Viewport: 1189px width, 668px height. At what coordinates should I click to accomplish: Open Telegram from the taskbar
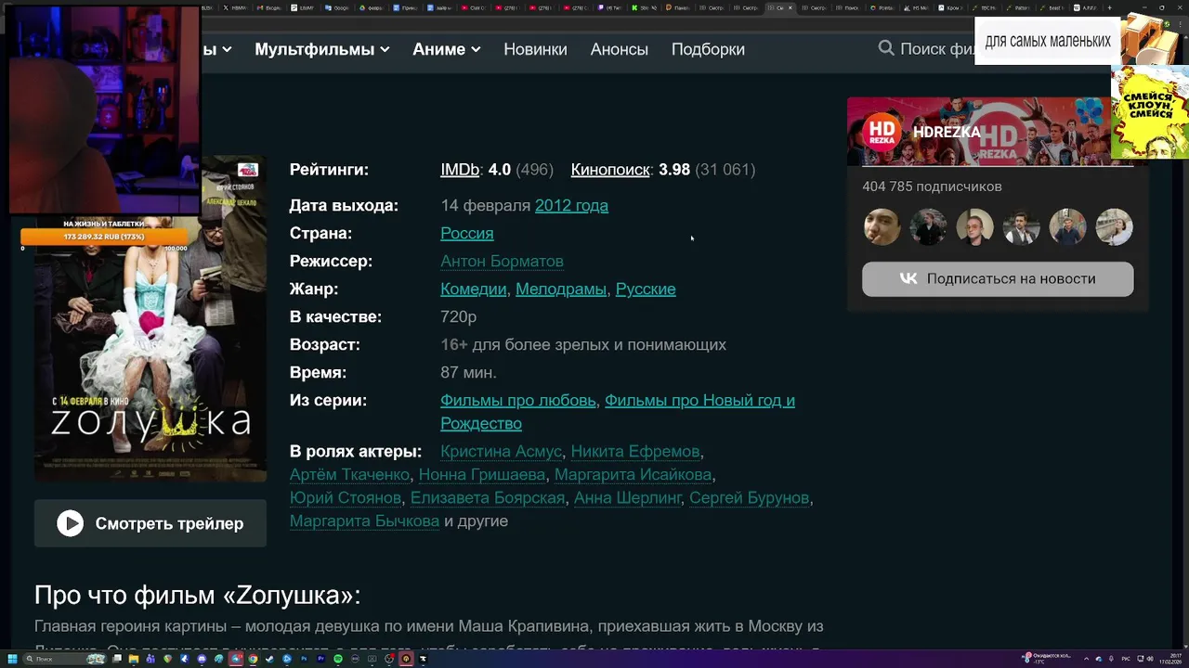[x=236, y=659]
